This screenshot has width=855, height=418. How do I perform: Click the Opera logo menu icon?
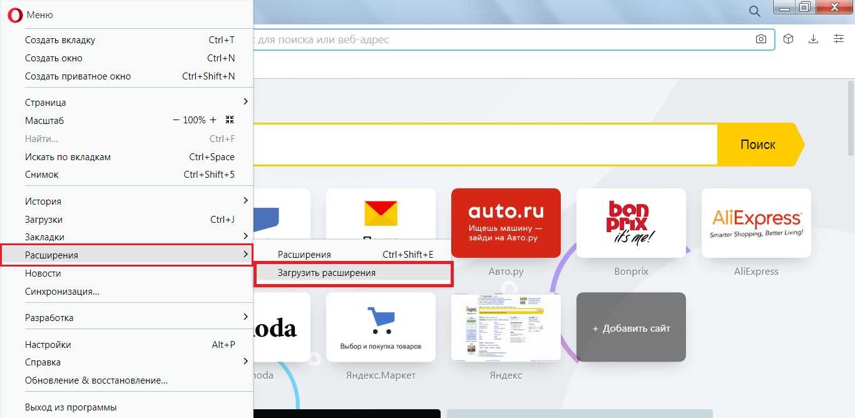pyautogui.click(x=15, y=15)
